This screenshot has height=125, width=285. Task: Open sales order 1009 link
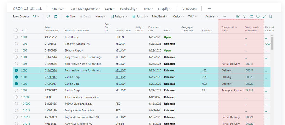pos(24,91)
